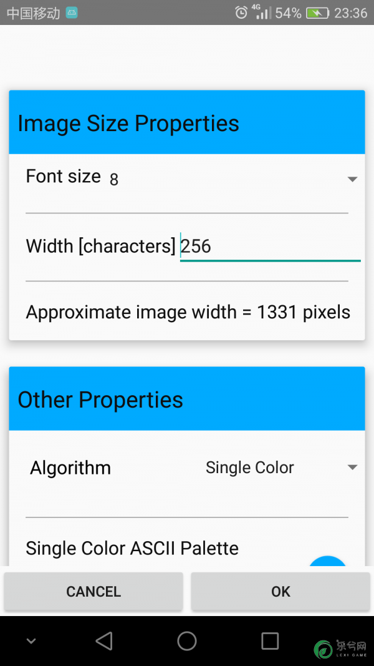374x666 pixels.
Task: Click the CANCEL button
Action: [93, 591]
